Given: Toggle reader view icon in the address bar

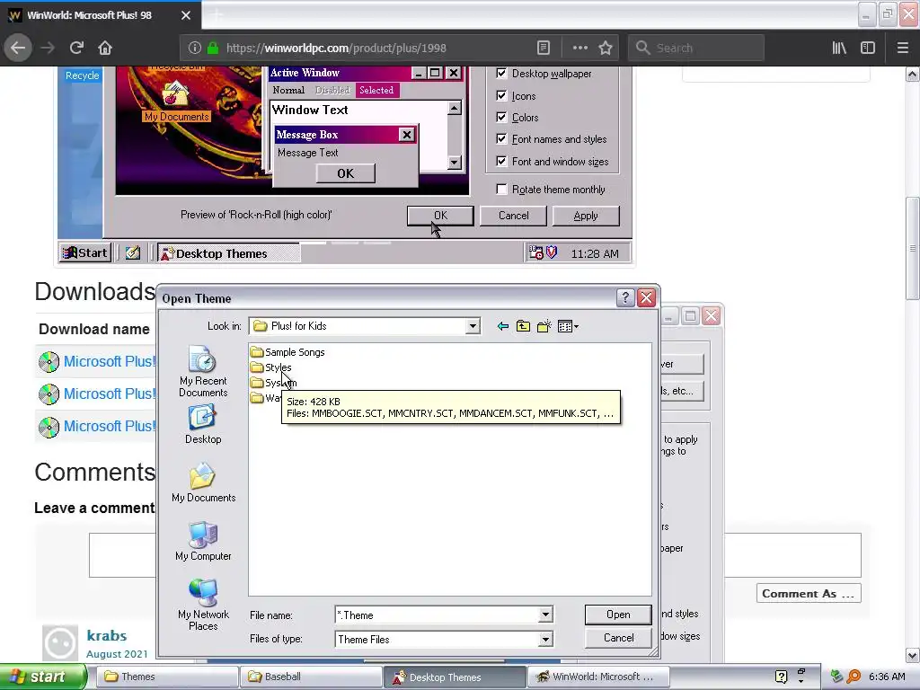Looking at the screenshot, I should [x=544, y=48].
